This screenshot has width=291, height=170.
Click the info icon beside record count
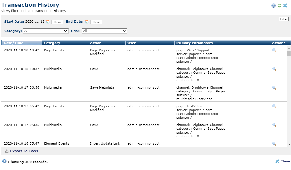4,161
